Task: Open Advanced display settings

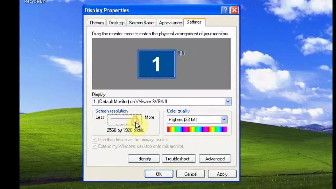Action: pyautogui.click(x=215, y=159)
